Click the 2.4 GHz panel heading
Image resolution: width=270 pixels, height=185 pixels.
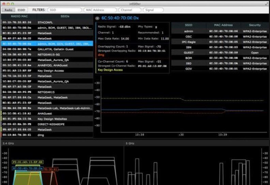tap(8, 143)
